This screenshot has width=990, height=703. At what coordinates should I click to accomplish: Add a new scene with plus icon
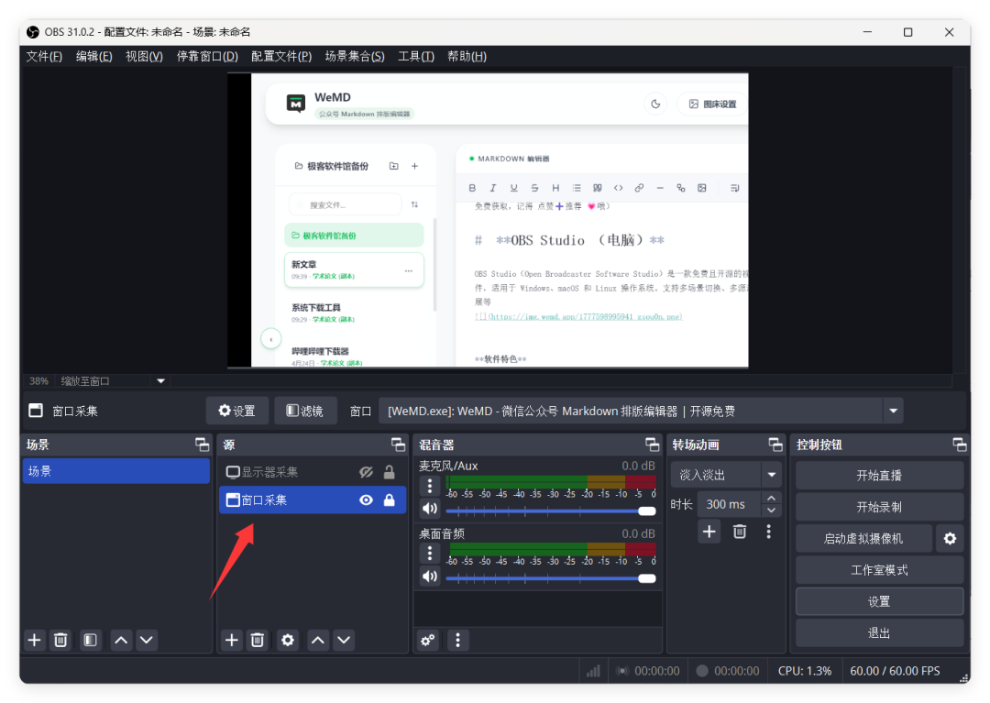[35, 640]
